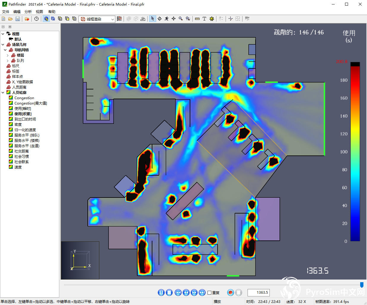Click the time input field showing 1363.5

pos(259,293)
